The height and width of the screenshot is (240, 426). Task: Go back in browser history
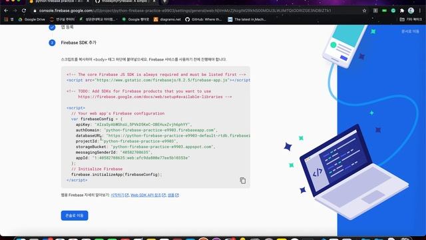(6, 11)
